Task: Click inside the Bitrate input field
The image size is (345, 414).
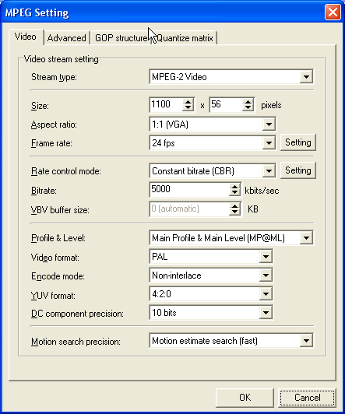Action: 190,190
